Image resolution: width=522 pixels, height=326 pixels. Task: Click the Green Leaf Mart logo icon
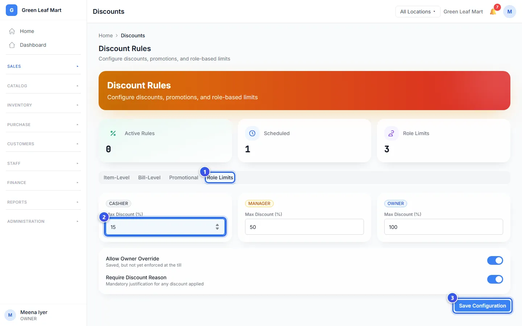point(12,10)
